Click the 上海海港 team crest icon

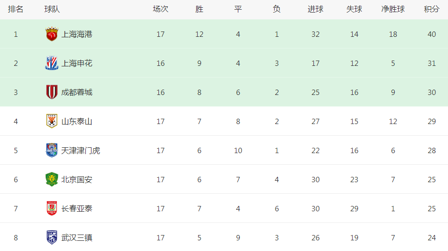52,34
